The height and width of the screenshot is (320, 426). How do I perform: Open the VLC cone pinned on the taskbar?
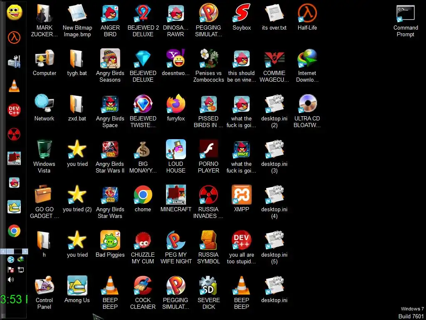pyautogui.click(x=14, y=86)
